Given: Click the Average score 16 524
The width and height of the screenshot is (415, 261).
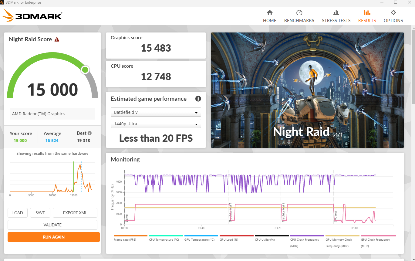Looking at the screenshot, I should tap(52, 141).
